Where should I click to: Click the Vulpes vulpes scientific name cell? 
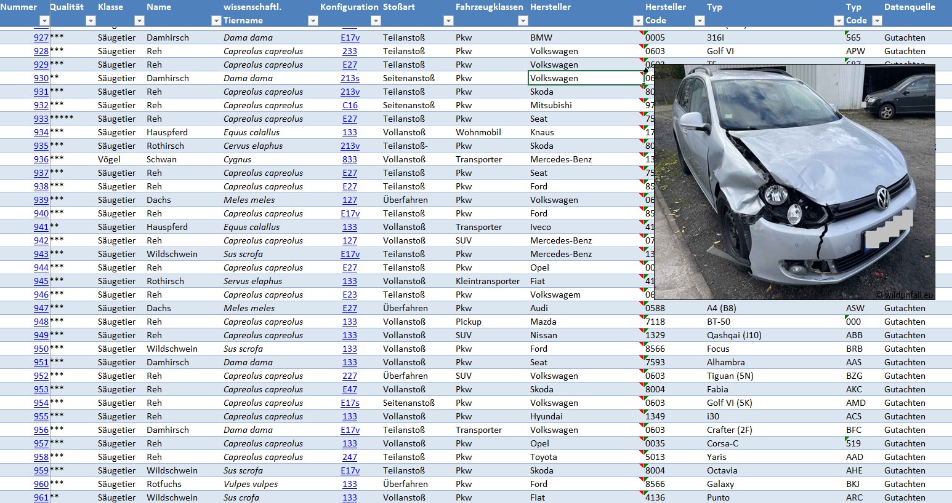tap(251, 484)
